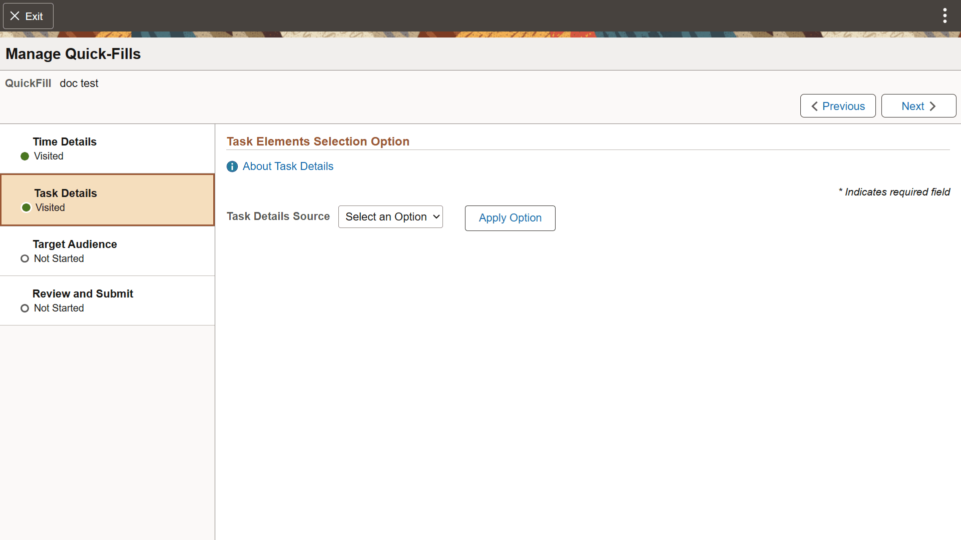Click the X icon inside the Exit button
The width and height of the screenshot is (961, 540).
coord(15,15)
